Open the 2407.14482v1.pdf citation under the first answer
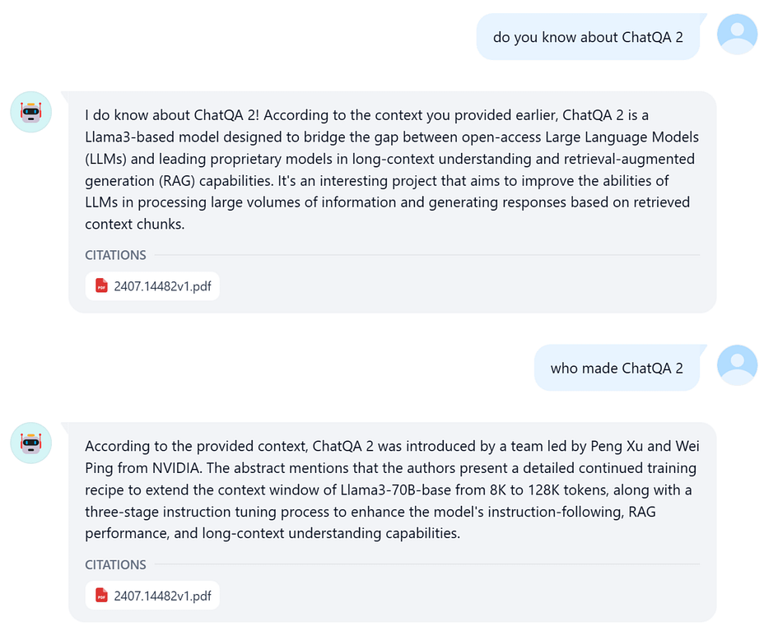This screenshot has height=631, width=778. pos(152,286)
